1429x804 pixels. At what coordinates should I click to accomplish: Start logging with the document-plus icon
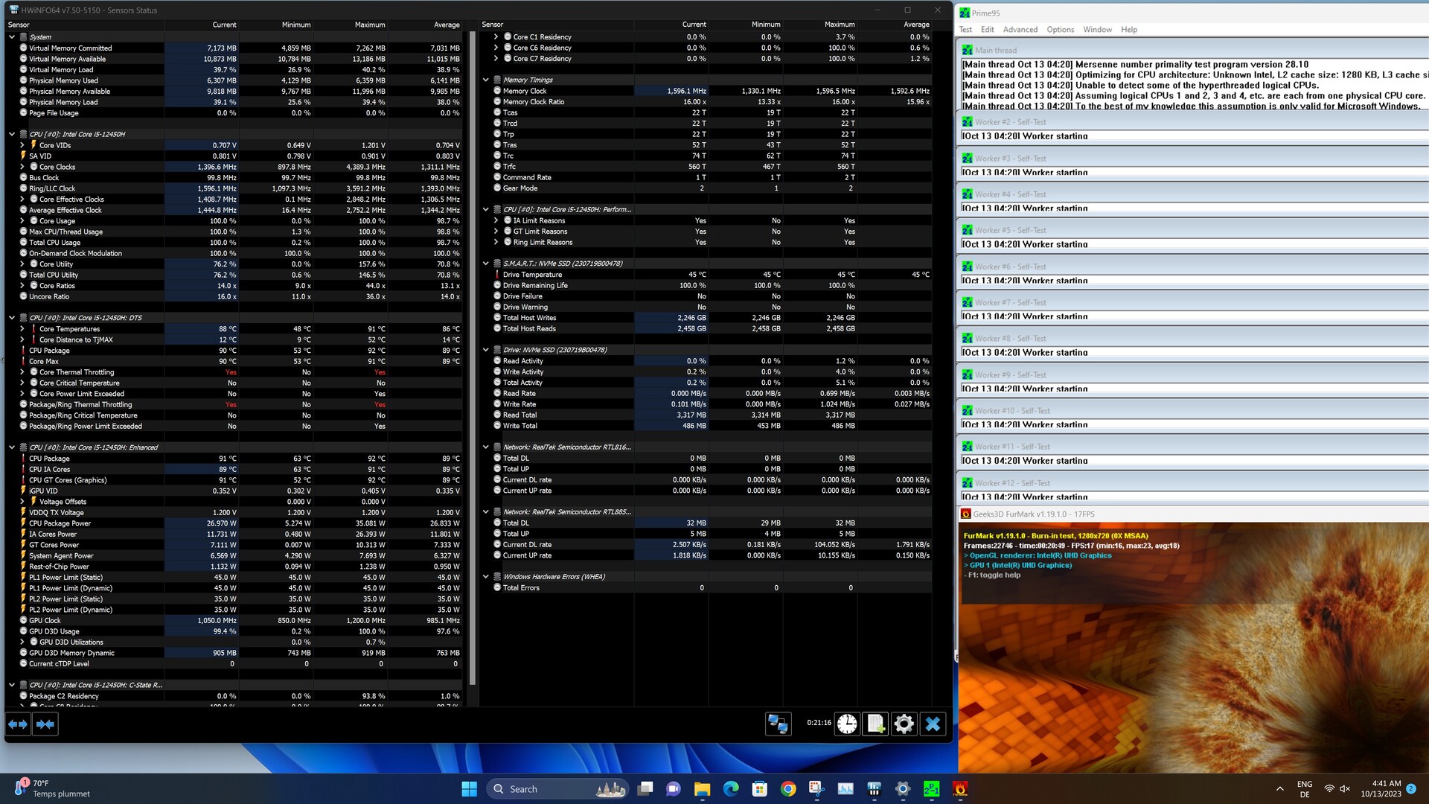875,724
